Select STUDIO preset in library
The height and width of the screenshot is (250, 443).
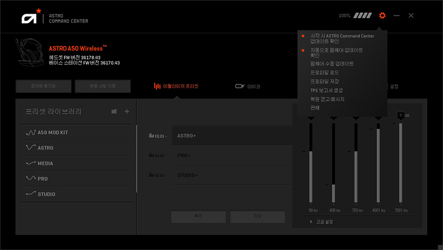[x=76, y=194]
